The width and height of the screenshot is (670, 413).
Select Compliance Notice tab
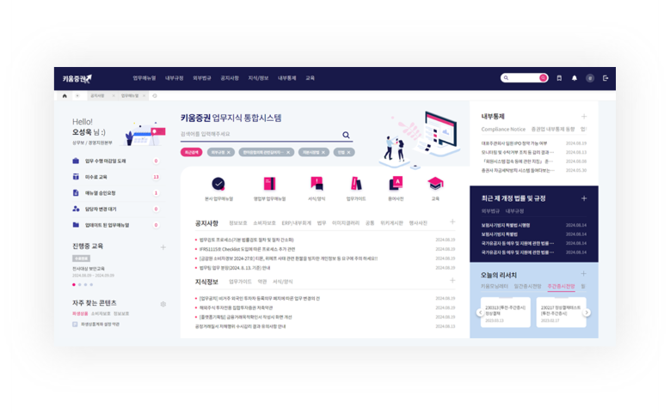(x=503, y=130)
